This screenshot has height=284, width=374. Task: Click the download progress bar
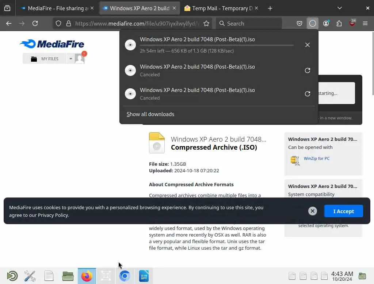coord(217,45)
